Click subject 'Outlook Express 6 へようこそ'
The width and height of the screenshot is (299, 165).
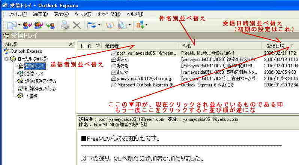207,85
